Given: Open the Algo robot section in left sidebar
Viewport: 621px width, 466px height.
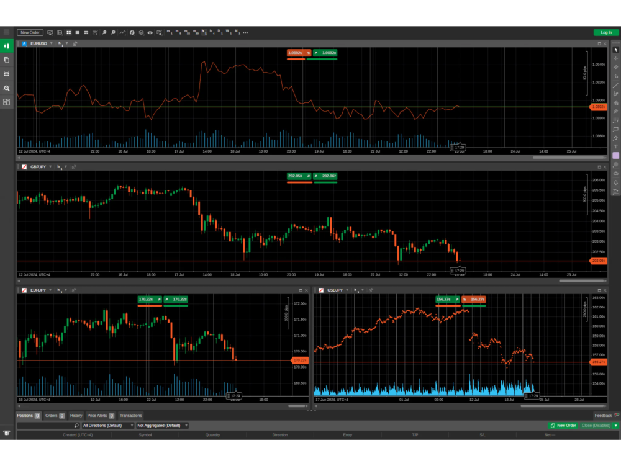Looking at the screenshot, I should [7, 74].
